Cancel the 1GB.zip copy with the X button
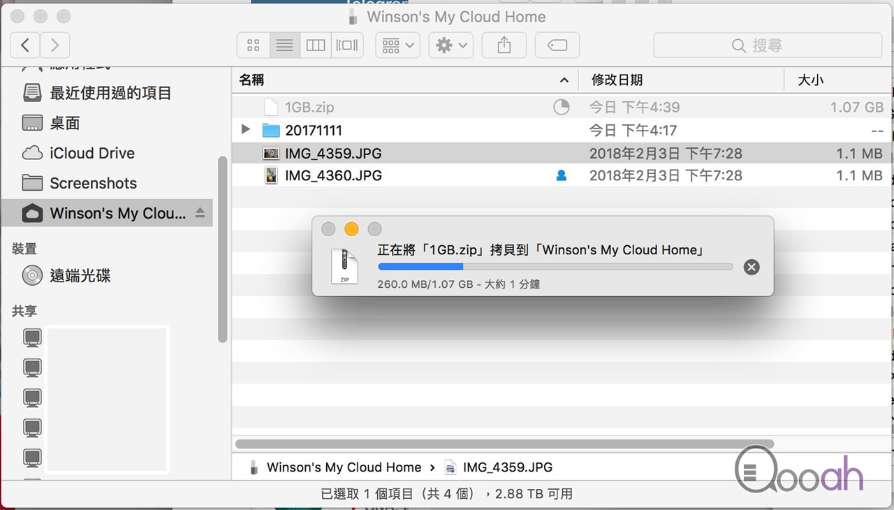The image size is (894, 510). tap(752, 267)
